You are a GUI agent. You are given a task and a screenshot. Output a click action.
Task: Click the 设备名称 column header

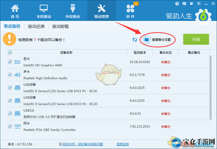click(66, 52)
